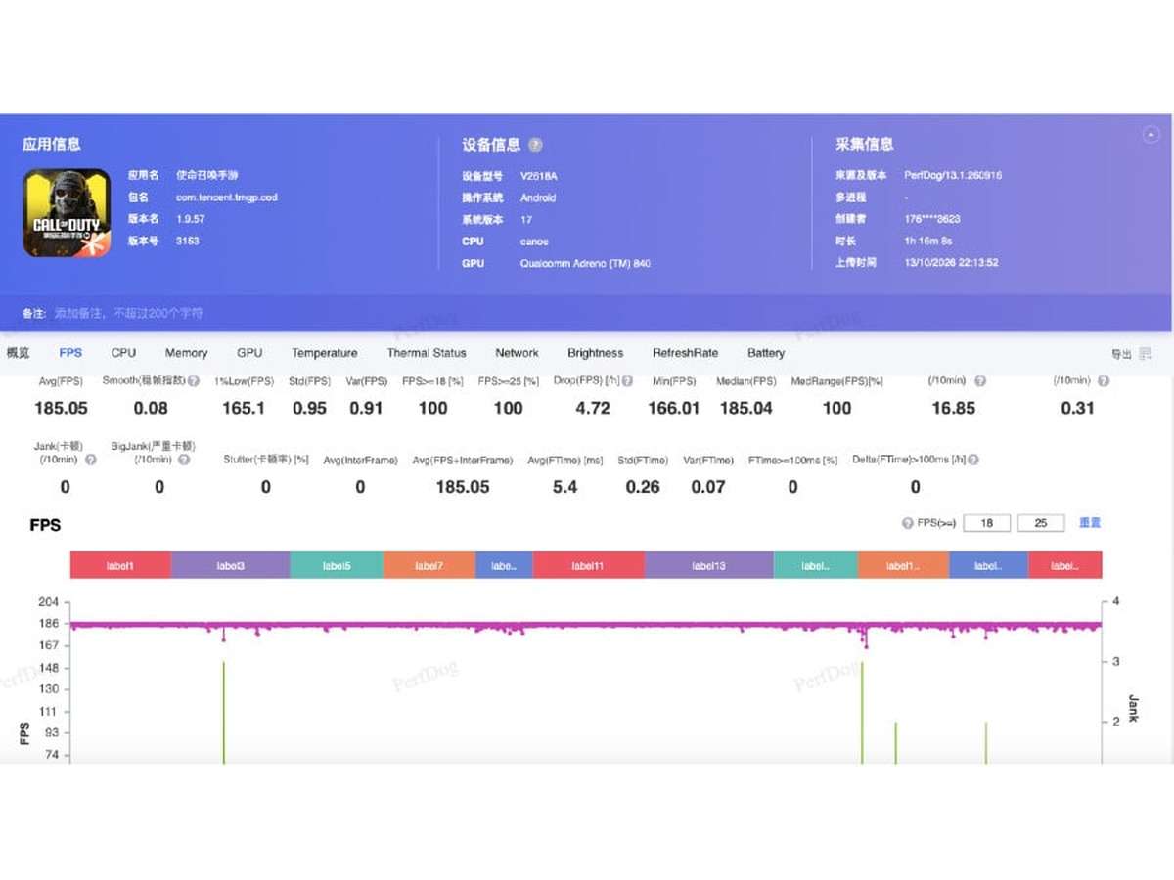Image resolution: width=1174 pixels, height=880 pixels.
Task: Click the Call of Duty app icon
Action: point(67,213)
